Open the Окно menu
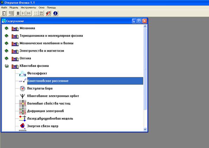209x148 pixels. point(41,8)
